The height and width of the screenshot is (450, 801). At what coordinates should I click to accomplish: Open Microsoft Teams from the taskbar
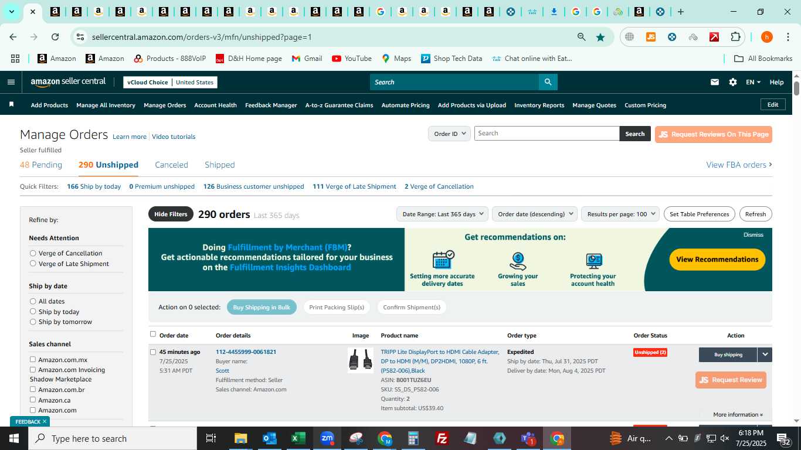528,438
